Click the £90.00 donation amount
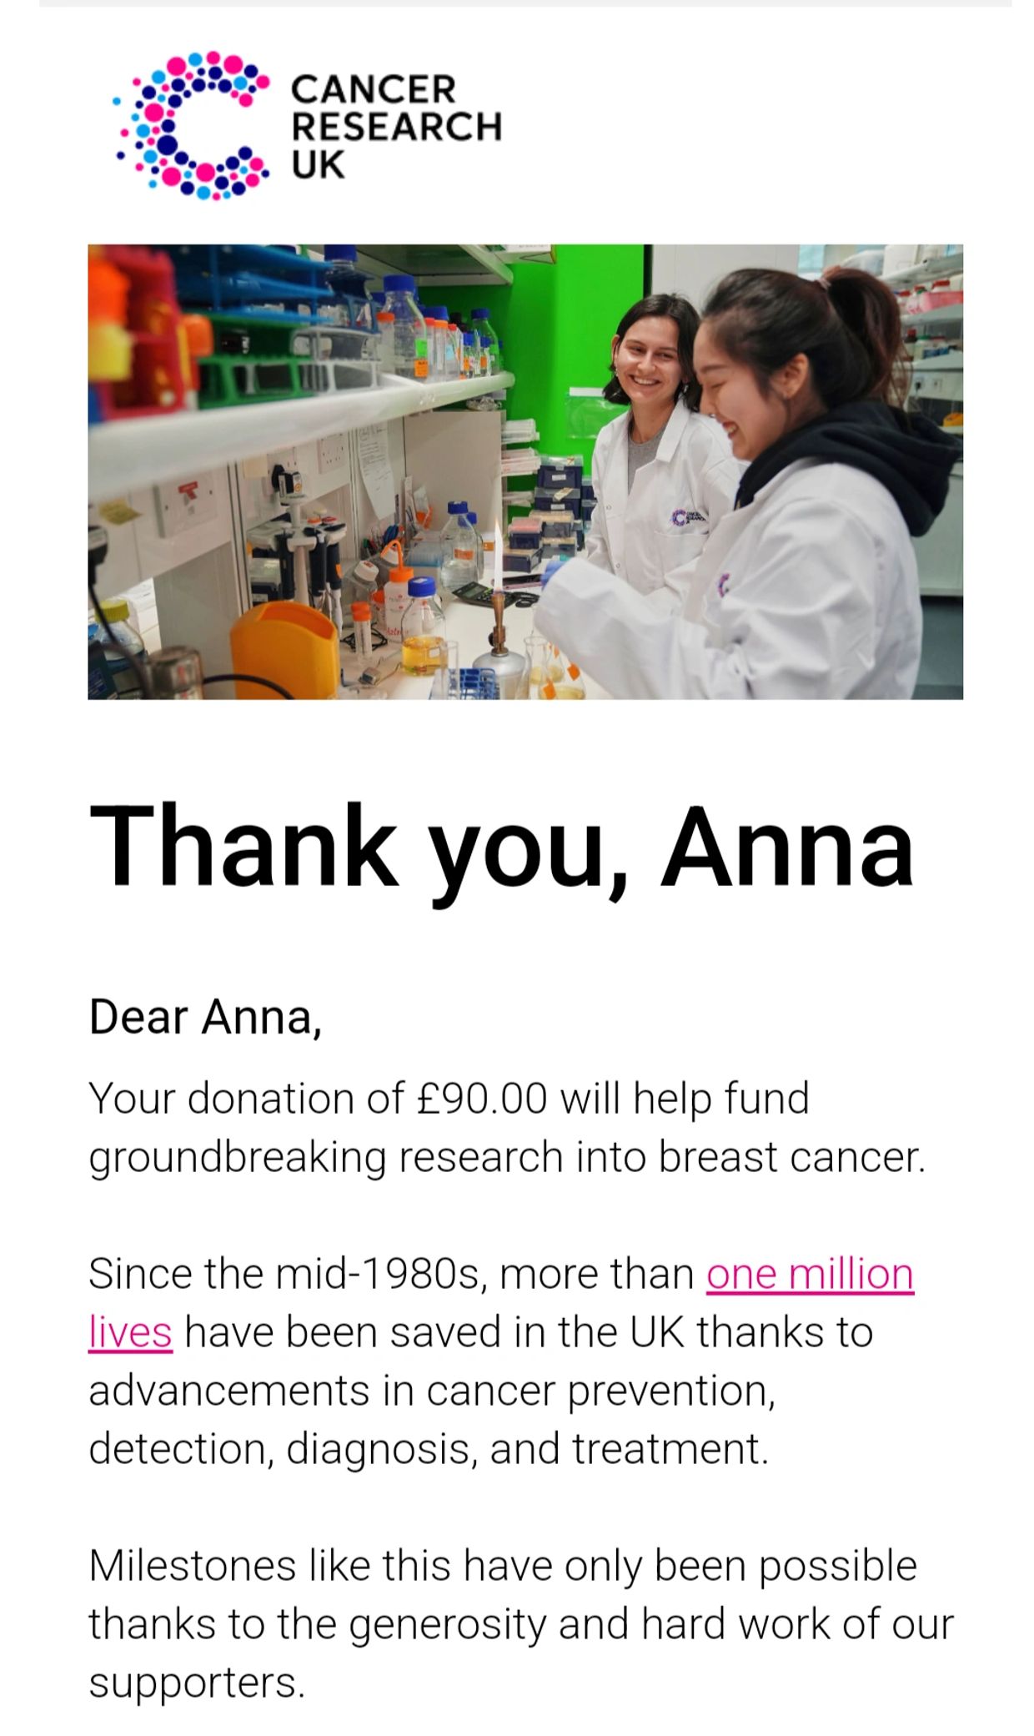 tap(482, 1098)
